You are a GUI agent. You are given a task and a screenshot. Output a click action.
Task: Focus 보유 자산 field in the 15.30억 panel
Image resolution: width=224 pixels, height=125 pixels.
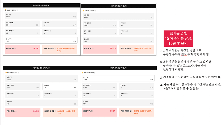(x=41, y=16)
